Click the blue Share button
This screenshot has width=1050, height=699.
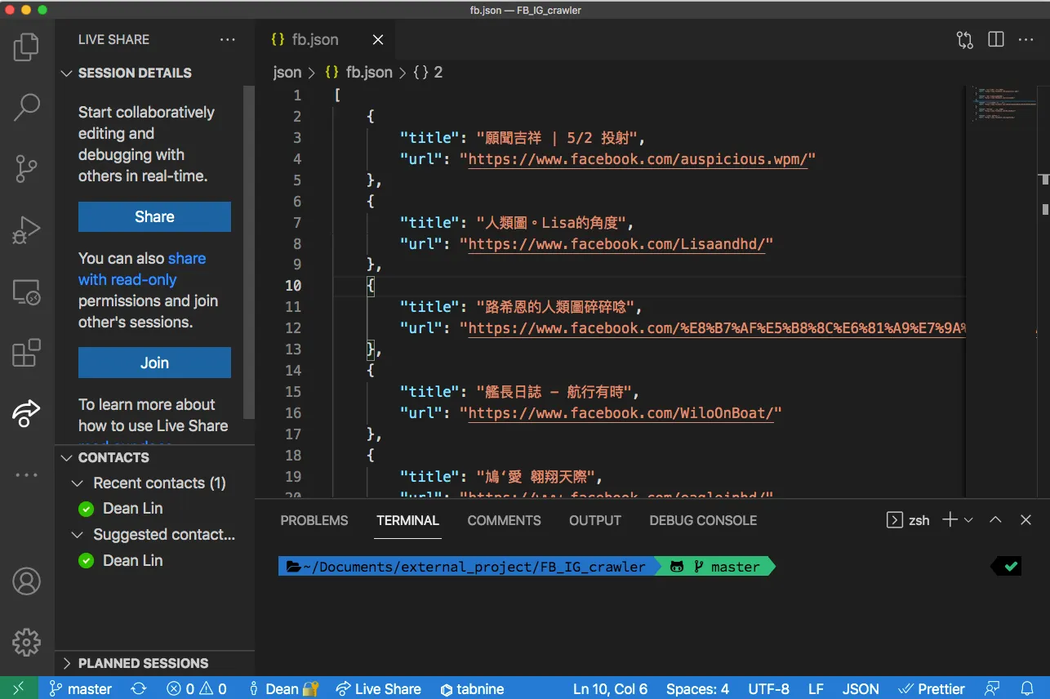[154, 216]
